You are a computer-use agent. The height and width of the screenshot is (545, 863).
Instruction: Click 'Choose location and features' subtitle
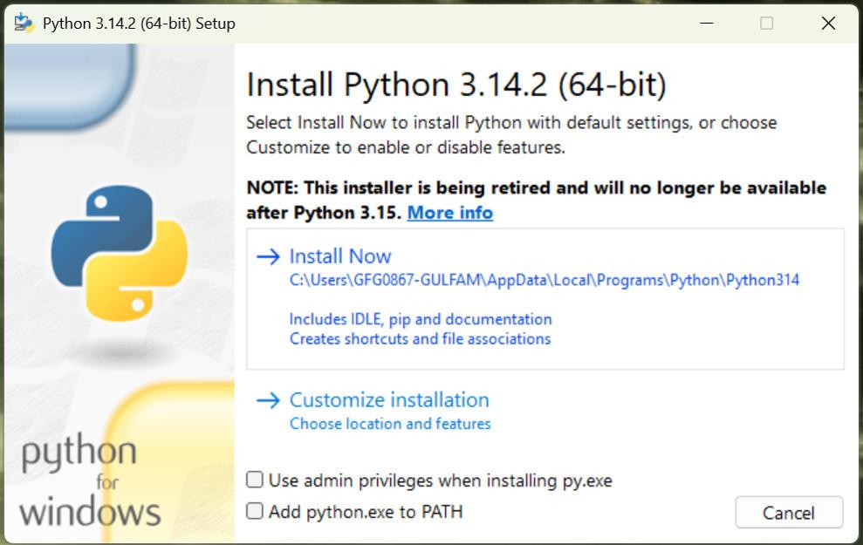coord(390,424)
